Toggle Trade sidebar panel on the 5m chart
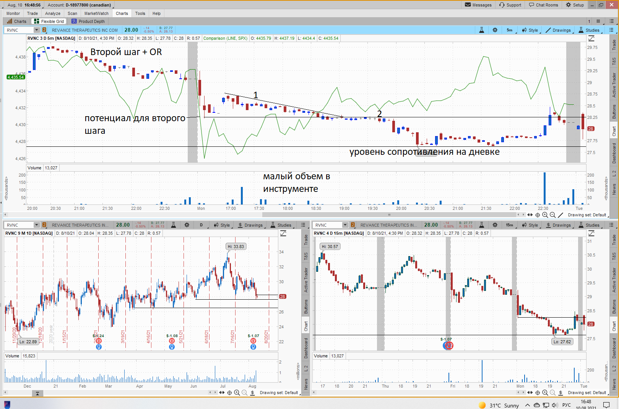Screen dimensions: 619x409 click(614, 45)
